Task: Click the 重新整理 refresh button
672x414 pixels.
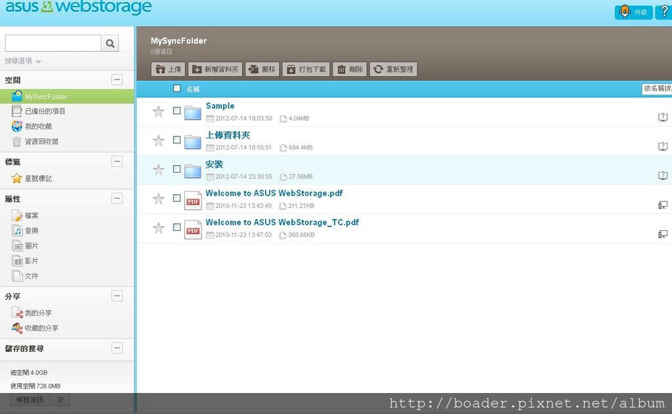Action: pyautogui.click(x=394, y=69)
